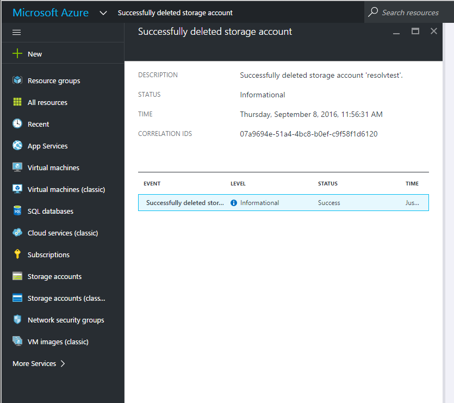This screenshot has height=403, width=454.
Task: Click More Services link
Action: (34, 364)
